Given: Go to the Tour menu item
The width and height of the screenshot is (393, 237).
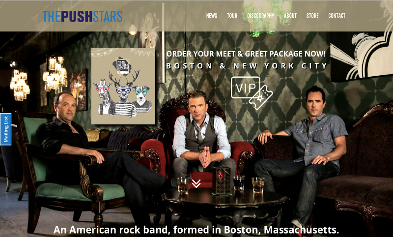Looking at the screenshot, I should [232, 16].
